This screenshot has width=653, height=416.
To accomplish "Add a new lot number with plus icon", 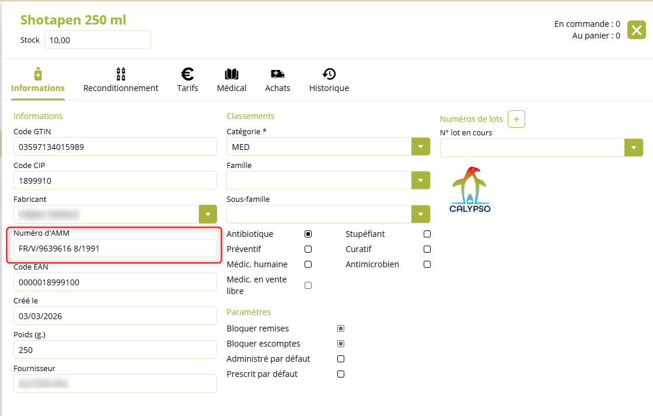I will click(516, 119).
